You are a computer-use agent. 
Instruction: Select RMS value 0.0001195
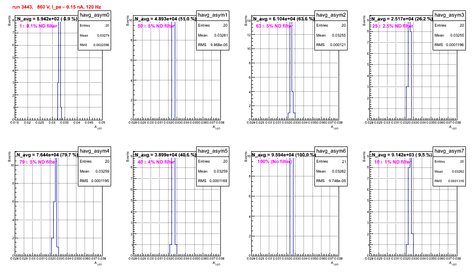[x=101, y=181]
